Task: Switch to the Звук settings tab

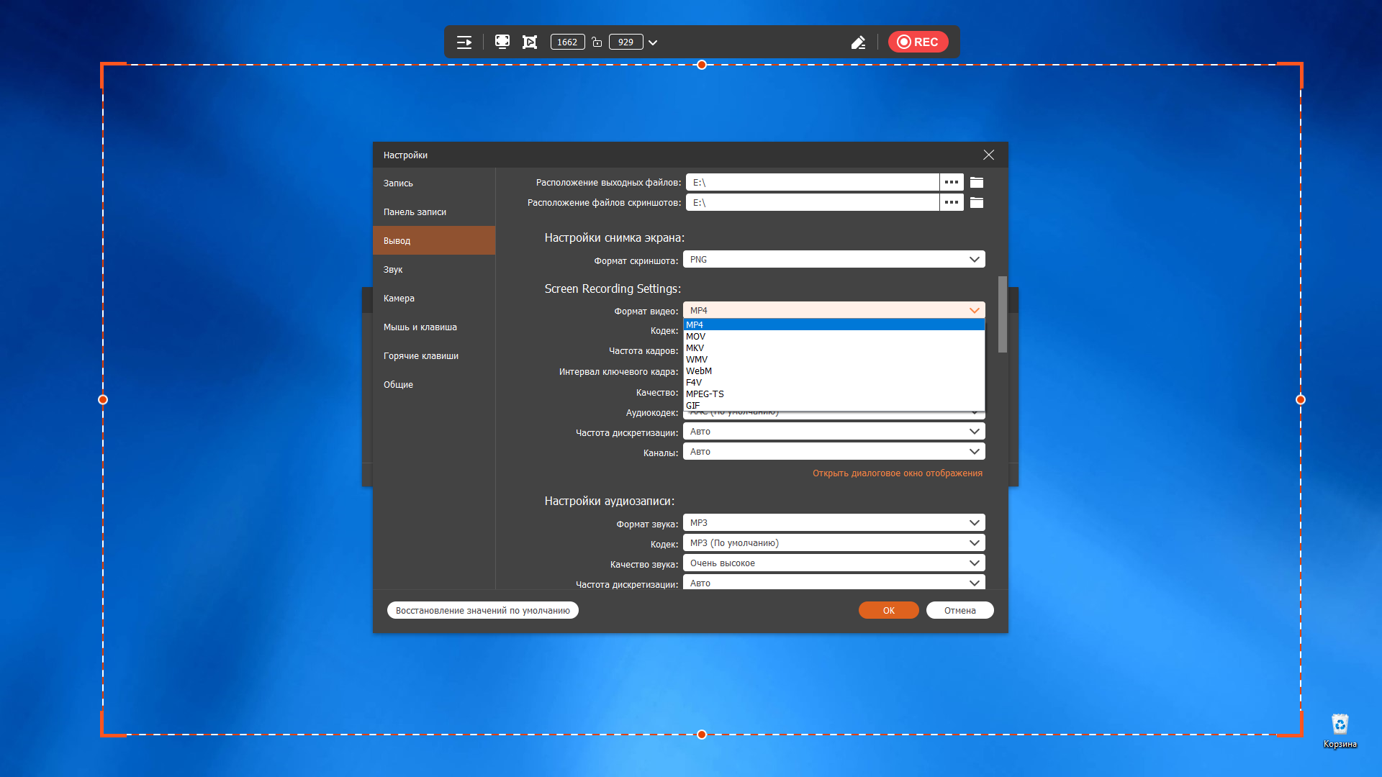Action: (393, 270)
